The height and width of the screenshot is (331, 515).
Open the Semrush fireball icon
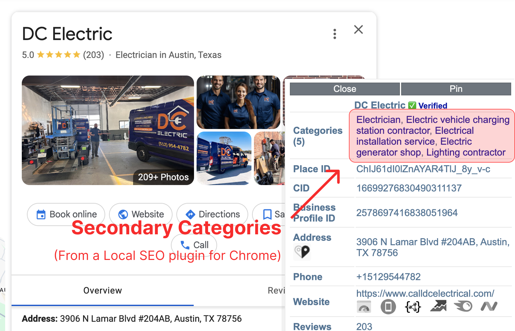[x=463, y=306]
